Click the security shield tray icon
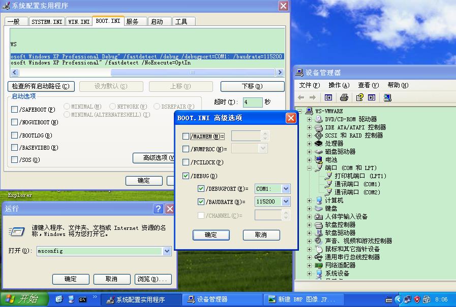Screen dimensions: 456x307 tap(417, 299)
